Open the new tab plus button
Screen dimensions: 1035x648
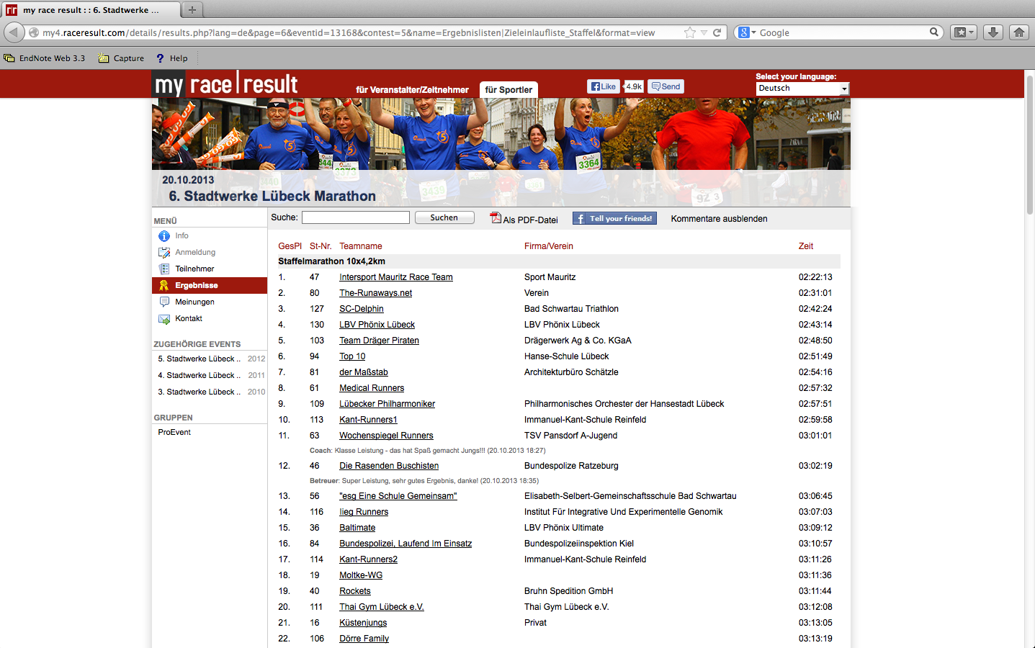click(x=192, y=10)
